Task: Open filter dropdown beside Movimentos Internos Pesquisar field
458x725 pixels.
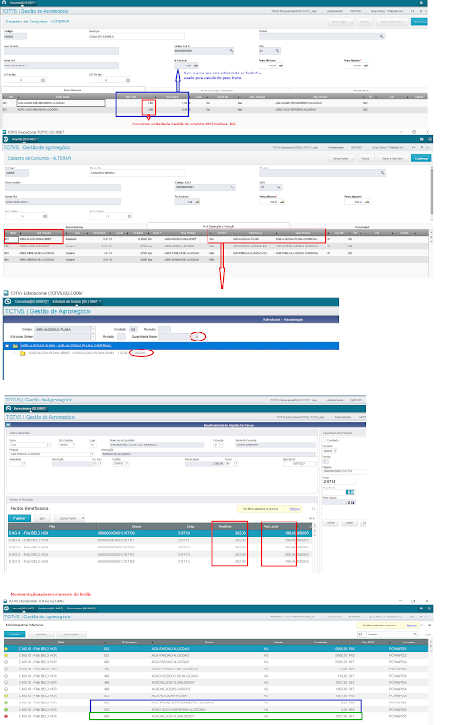Action: point(362,634)
